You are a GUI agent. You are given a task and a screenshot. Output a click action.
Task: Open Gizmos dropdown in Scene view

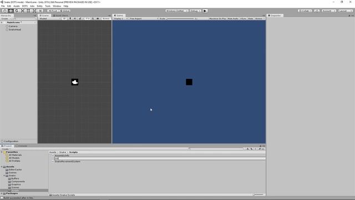[106, 18]
